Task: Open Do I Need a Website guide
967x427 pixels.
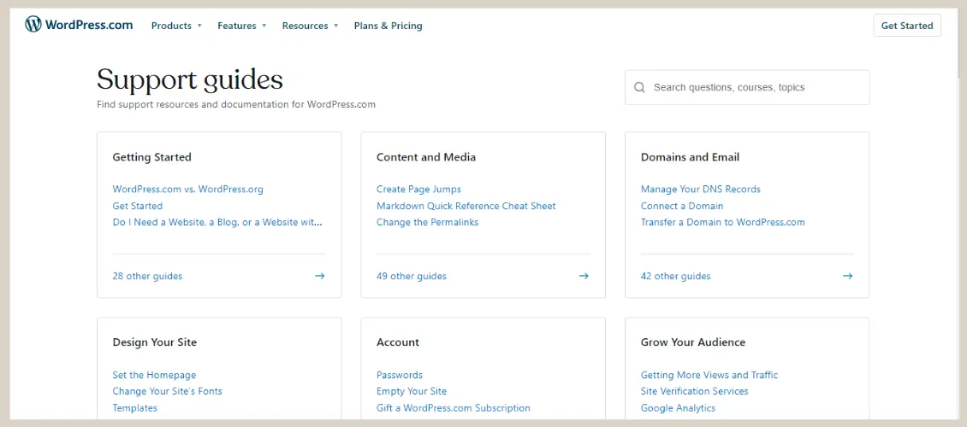Action: point(217,222)
